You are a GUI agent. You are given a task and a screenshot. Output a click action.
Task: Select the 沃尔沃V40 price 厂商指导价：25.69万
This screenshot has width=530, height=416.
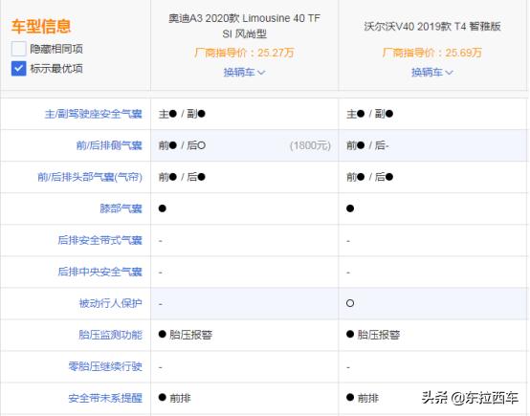(x=432, y=53)
